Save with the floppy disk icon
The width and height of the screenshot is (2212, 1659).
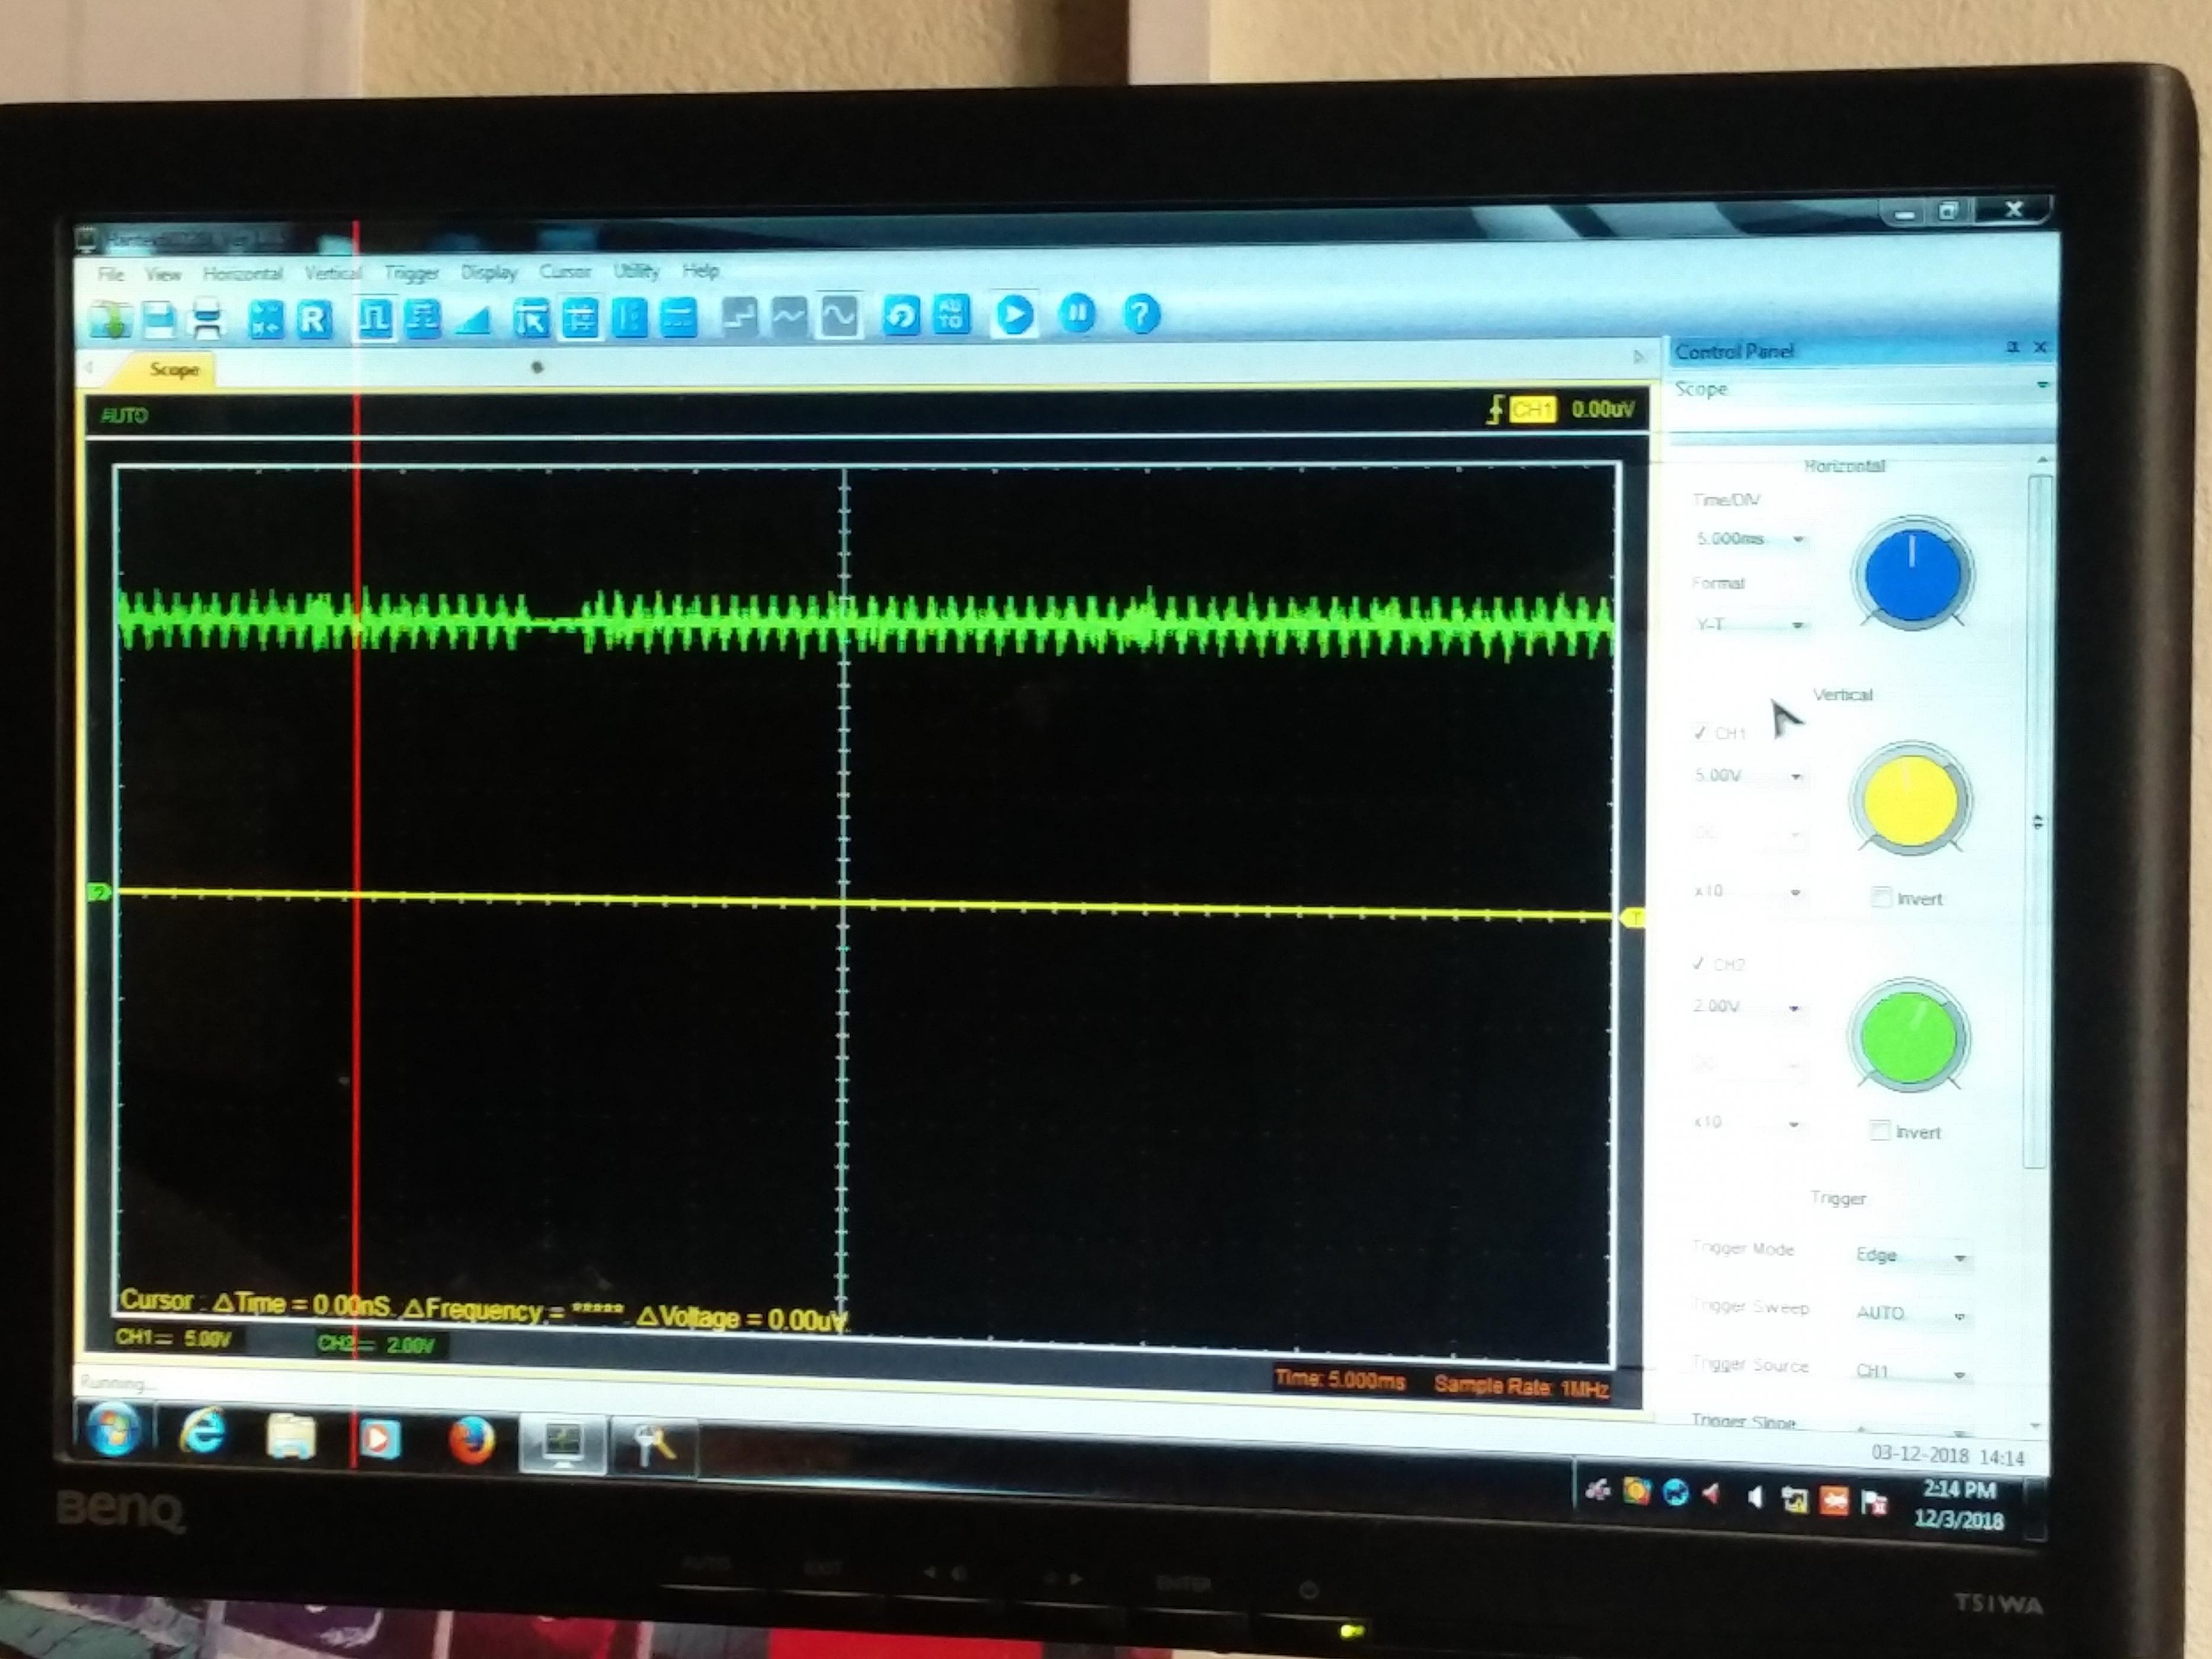coord(158,319)
